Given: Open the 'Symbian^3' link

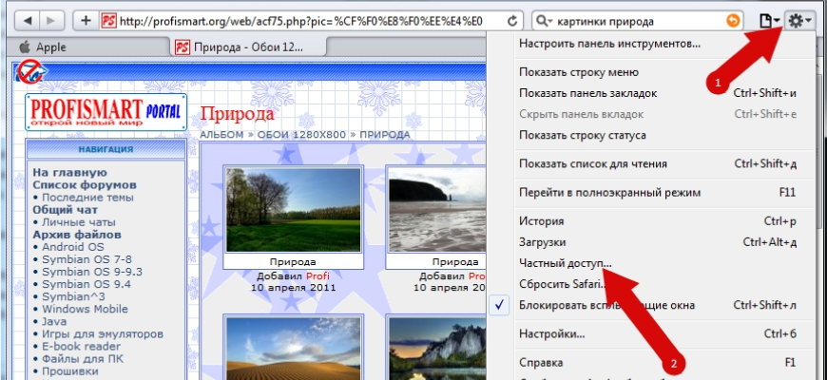Looking at the screenshot, I should coord(73,296).
